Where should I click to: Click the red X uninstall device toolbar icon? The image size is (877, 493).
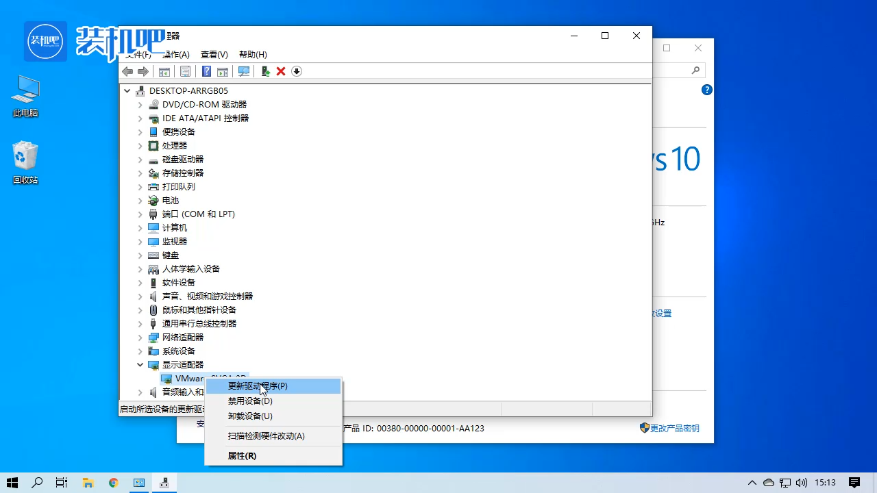click(280, 71)
